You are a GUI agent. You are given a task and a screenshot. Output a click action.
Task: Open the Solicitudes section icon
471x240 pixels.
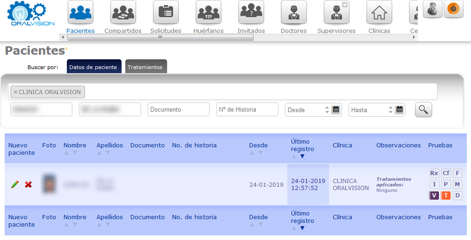165,13
